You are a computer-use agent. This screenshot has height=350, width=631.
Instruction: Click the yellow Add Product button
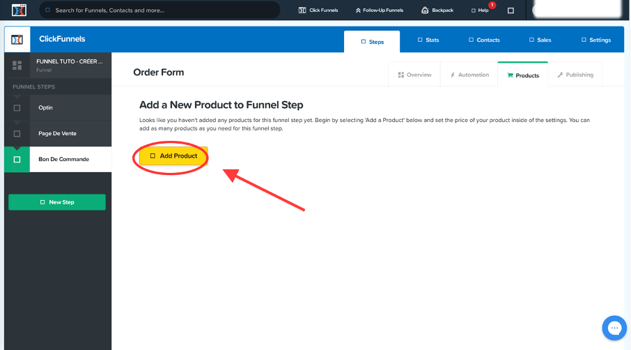pos(173,156)
